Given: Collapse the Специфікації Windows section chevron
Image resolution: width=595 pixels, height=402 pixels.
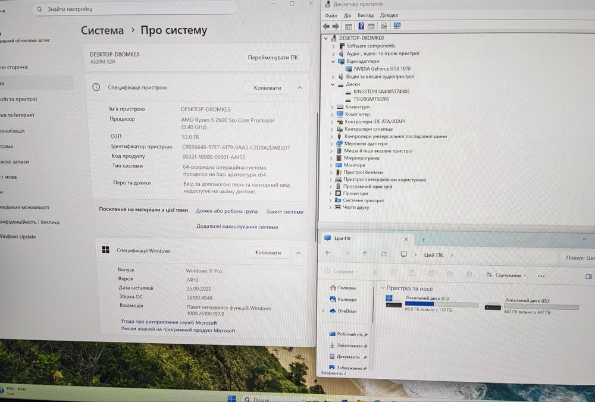Looking at the screenshot, I should 299,253.
